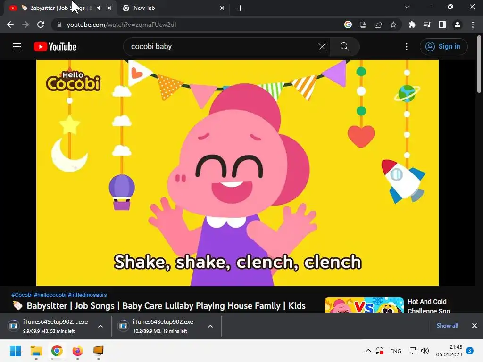
Task: Close the downloads bar
Action: (475, 326)
